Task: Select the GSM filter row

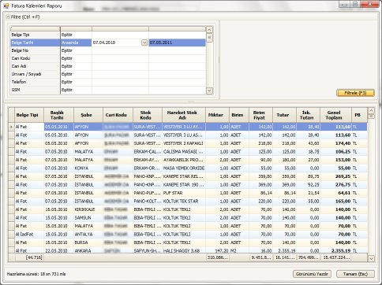Action: [108, 90]
